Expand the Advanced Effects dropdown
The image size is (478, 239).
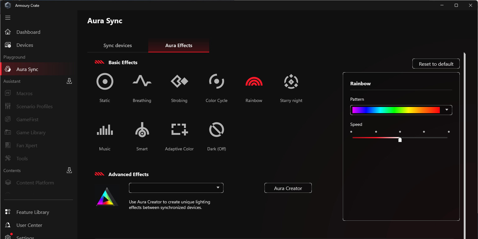pos(176,188)
